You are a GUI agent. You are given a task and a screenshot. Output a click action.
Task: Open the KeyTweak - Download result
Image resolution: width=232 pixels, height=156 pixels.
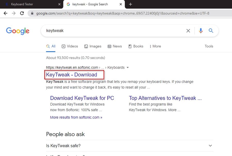pos(72,75)
